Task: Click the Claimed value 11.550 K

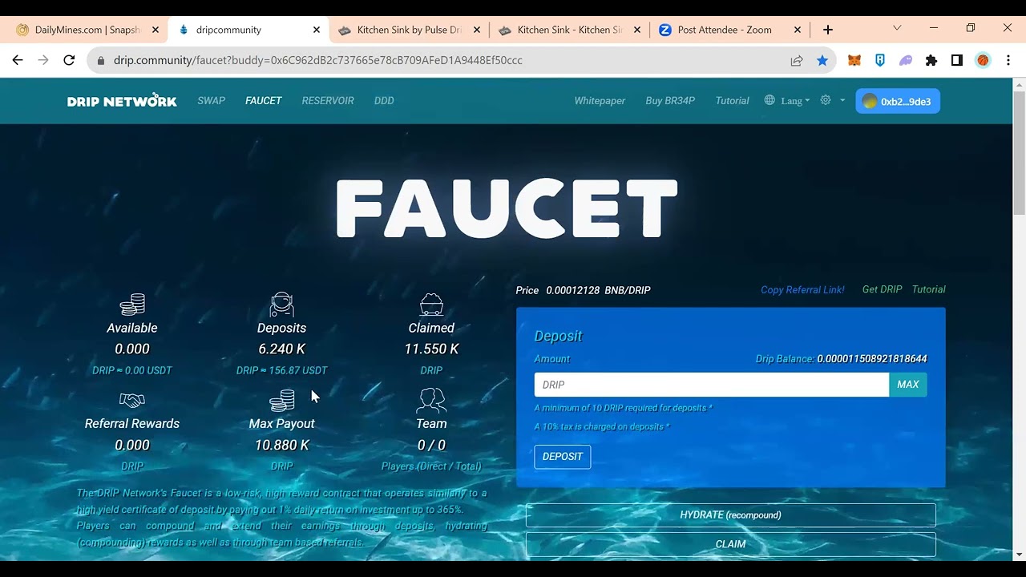Action: tap(431, 349)
